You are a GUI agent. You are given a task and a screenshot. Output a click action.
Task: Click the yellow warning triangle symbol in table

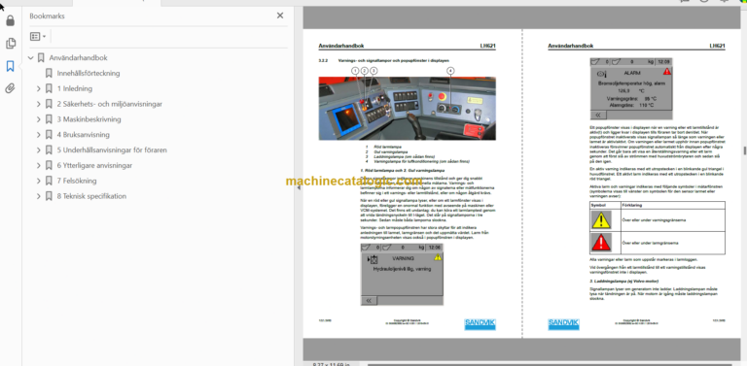pos(601,220)
